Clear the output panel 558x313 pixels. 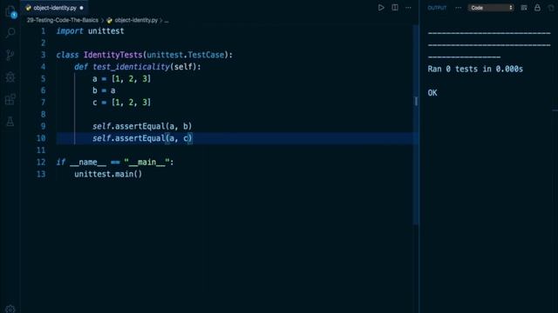click(x=524, y=8)
